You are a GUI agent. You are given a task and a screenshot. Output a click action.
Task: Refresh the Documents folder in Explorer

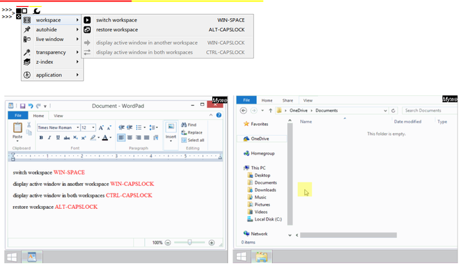pyautogui.click(x=393, y=111)
